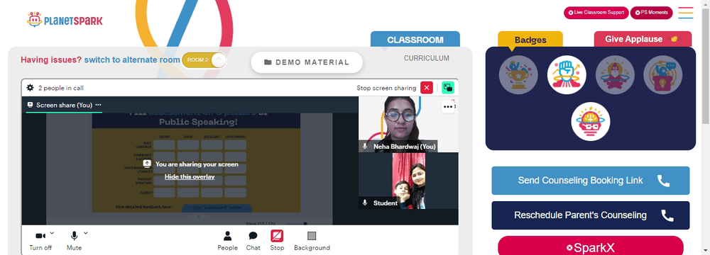Image resolution: width=710 pixels, height=255 pixels.
Task: Click the 'Having issues?' text
Action: pyautogui.click(x=51, y=59)
